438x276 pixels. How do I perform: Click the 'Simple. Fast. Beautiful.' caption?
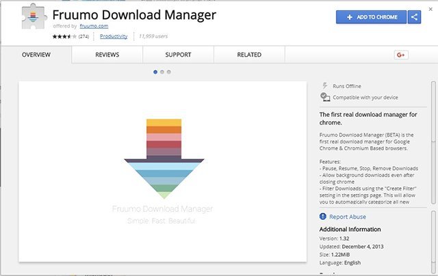[162, 221]
